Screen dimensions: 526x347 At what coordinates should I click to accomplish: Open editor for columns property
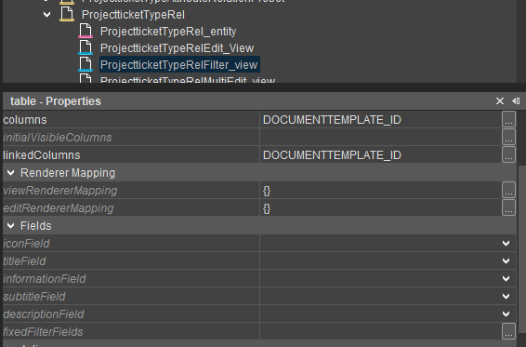coord(508,120)
